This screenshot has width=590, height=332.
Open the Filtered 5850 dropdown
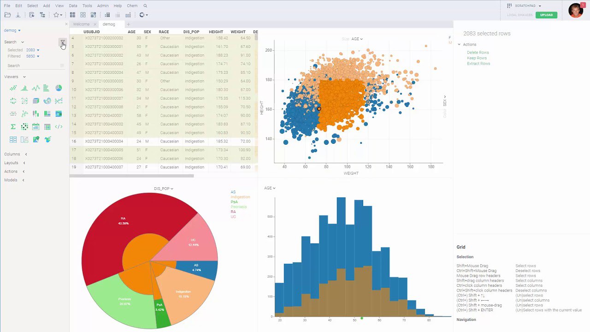(x=33, y=56)
